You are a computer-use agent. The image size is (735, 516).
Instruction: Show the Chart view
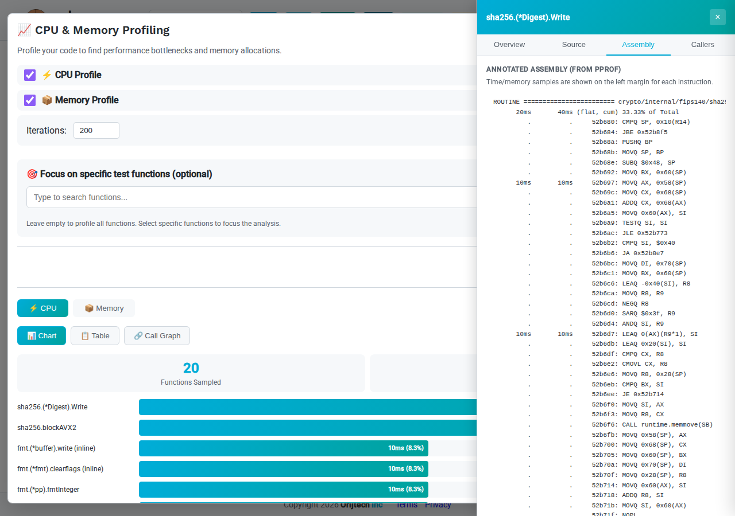(x=41, y=336)
